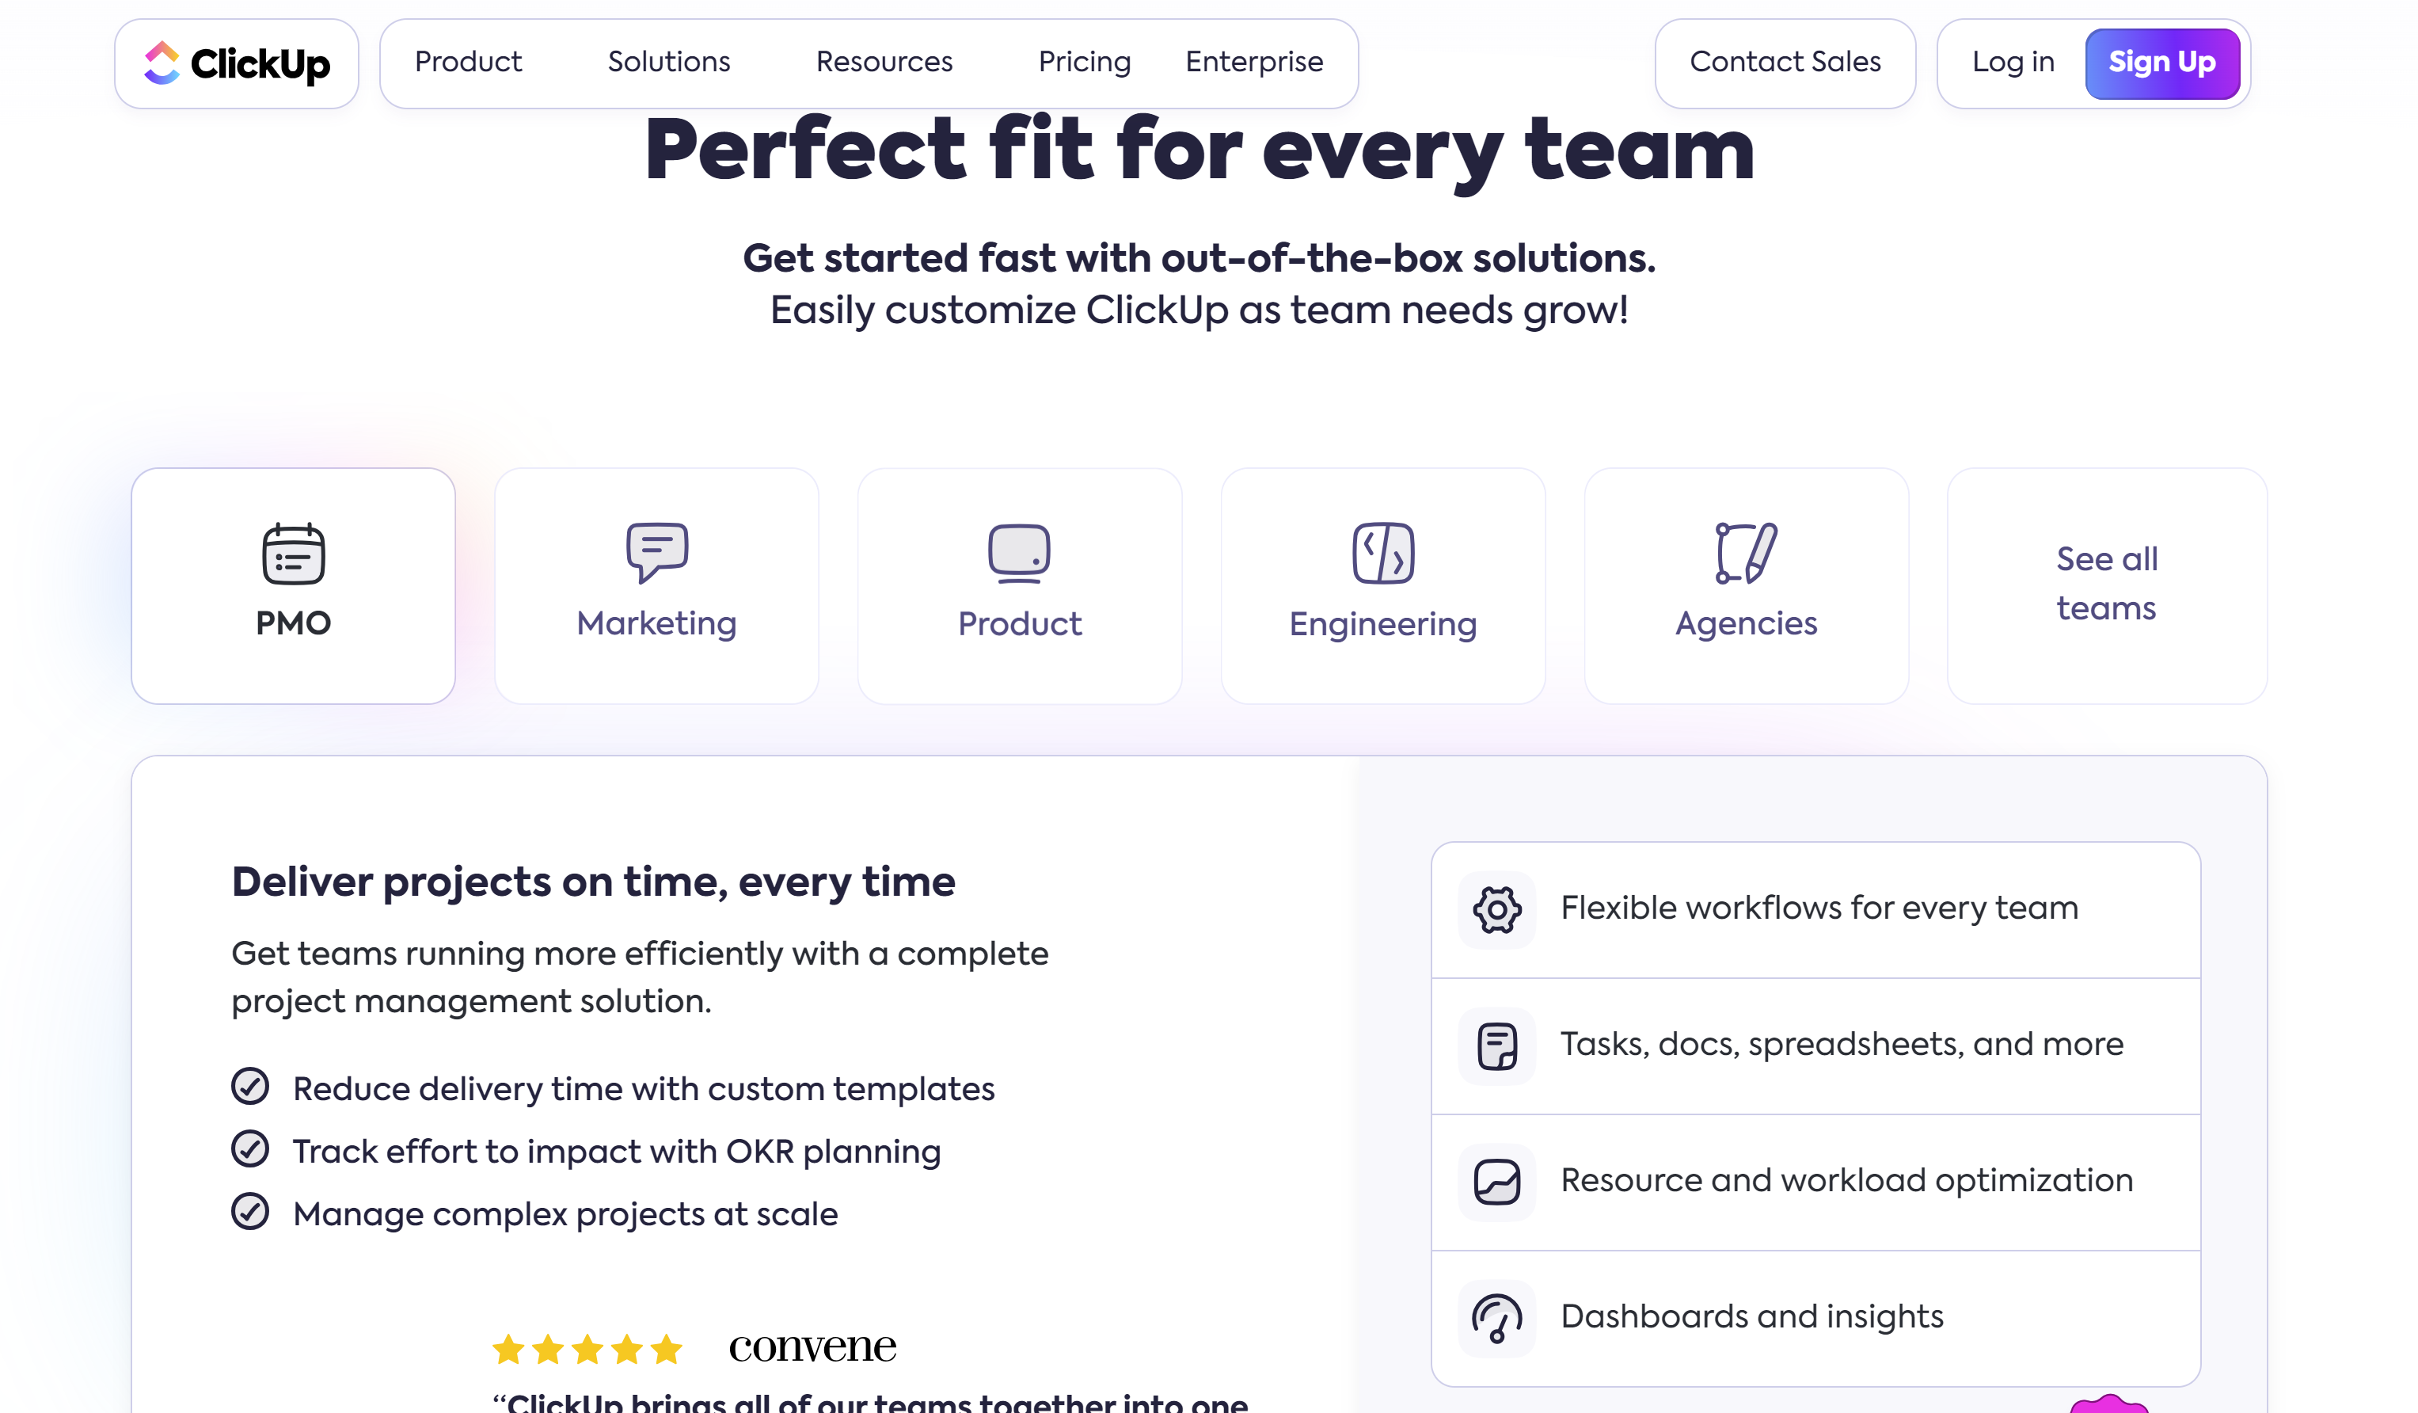
Task: Click the chart icon for resource optimization
Action: [1497, 1182]
